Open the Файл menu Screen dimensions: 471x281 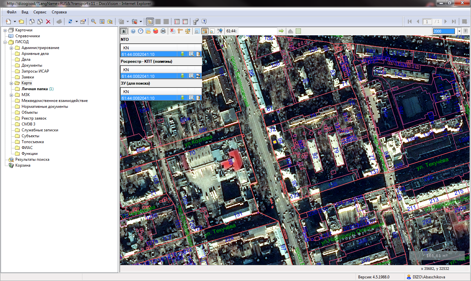[12, 12]
